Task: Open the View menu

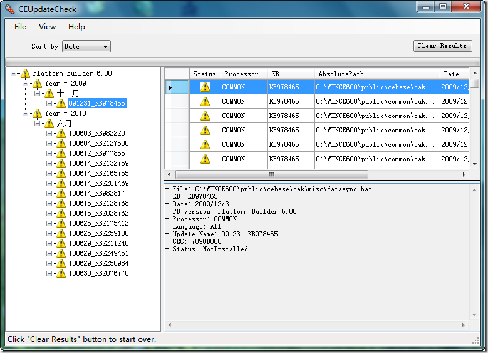Action: (x=48, y=27)
